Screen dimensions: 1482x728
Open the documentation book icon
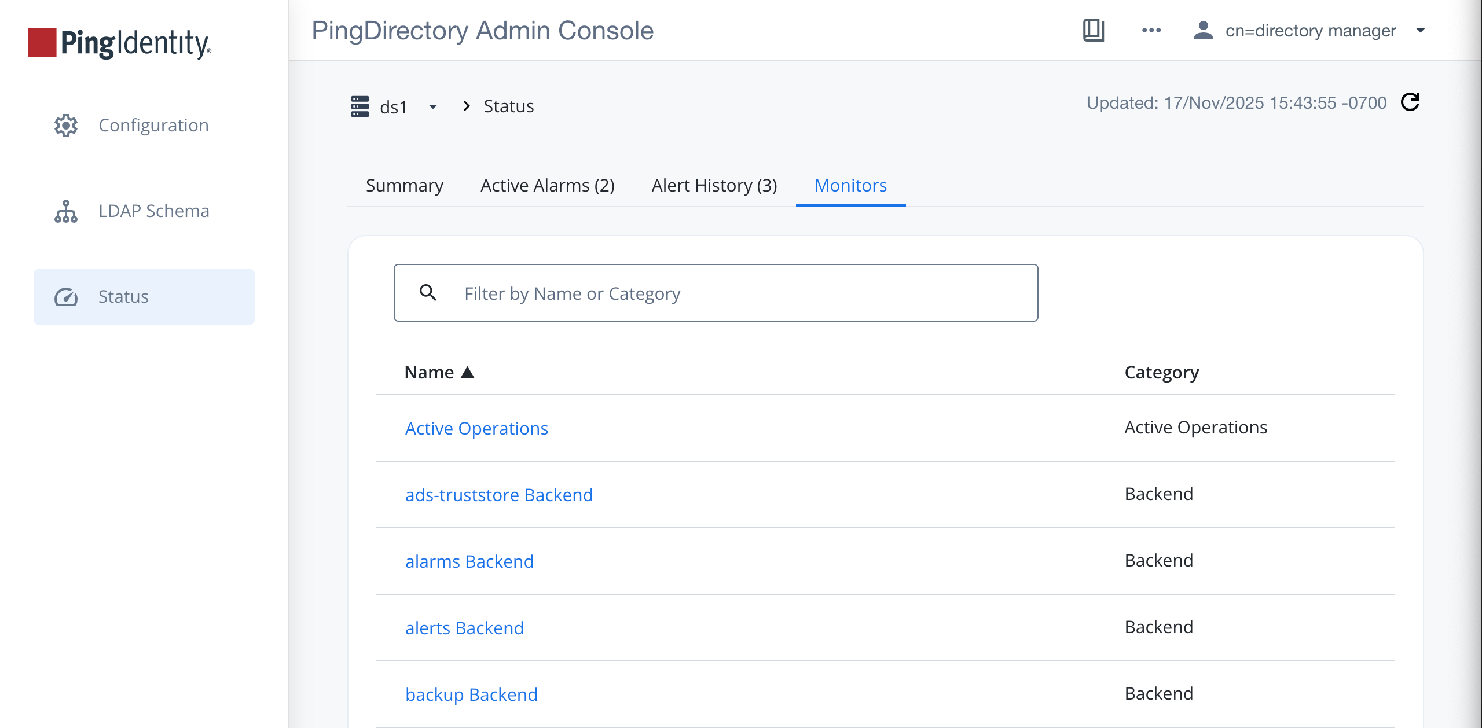click(x=1094, y=31)
